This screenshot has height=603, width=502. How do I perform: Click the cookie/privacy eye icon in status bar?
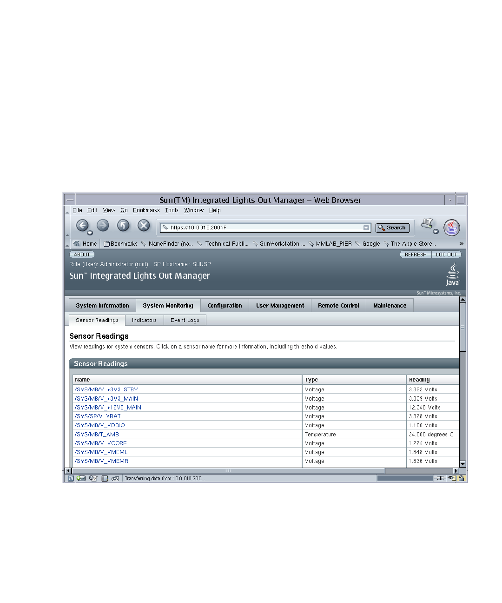pos(451,478)
